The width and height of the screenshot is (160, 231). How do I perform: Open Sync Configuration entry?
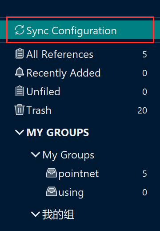80,30
